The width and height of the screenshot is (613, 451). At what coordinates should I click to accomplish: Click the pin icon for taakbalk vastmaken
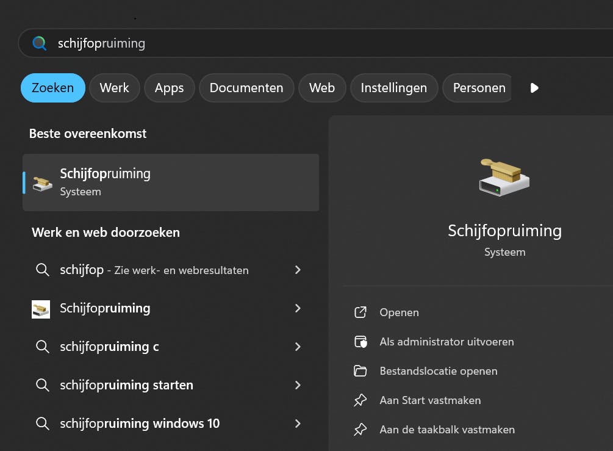[x=360, y=430]
